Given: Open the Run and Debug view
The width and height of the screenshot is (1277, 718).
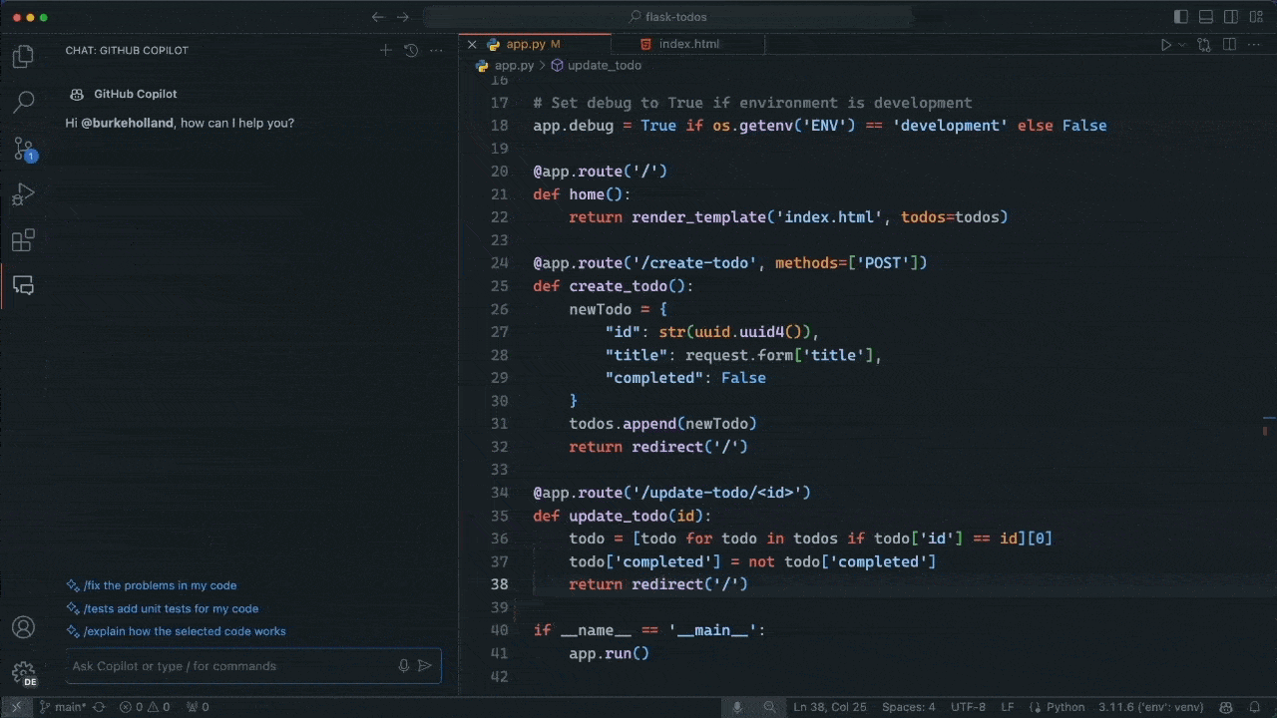Looking at the screenshot, I should tap(23, 194).
